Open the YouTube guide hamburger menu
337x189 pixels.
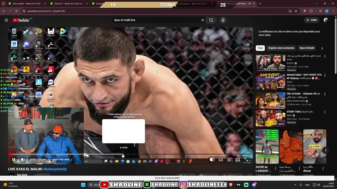click(x=6, y=20)
